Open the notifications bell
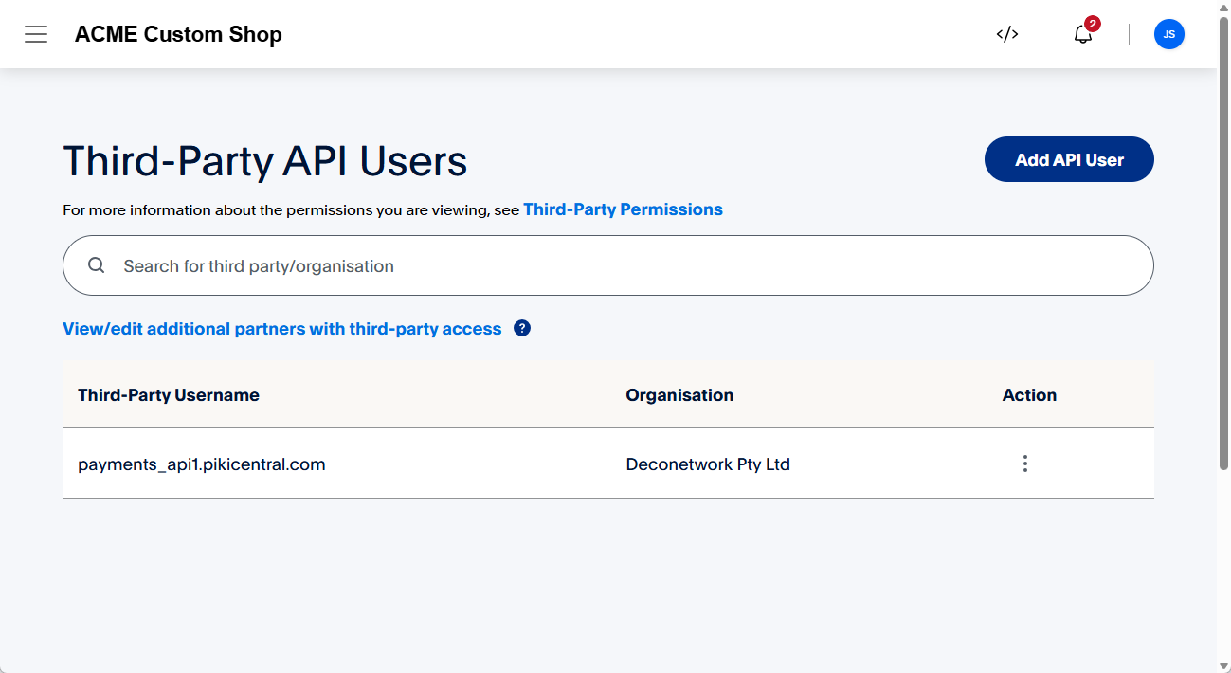This screenshot has height=673, width=1231. [x=1081, y=36]
